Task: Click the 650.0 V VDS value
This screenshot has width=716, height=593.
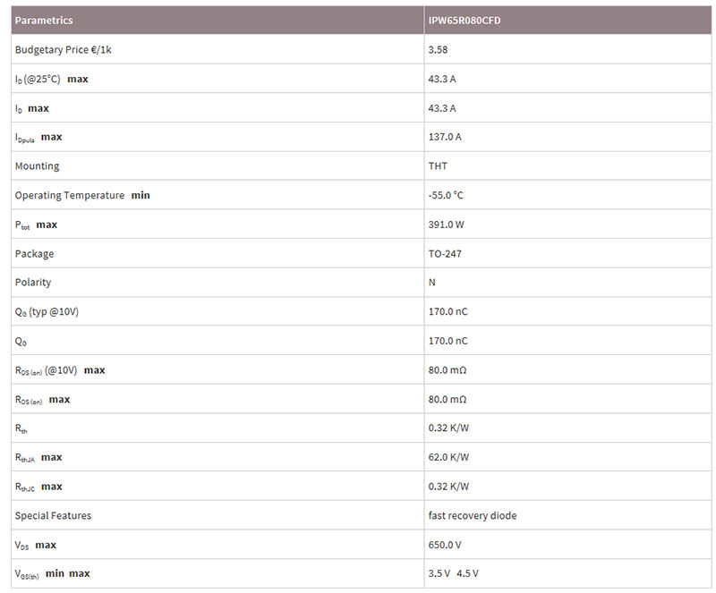Action: pos(445,545)
